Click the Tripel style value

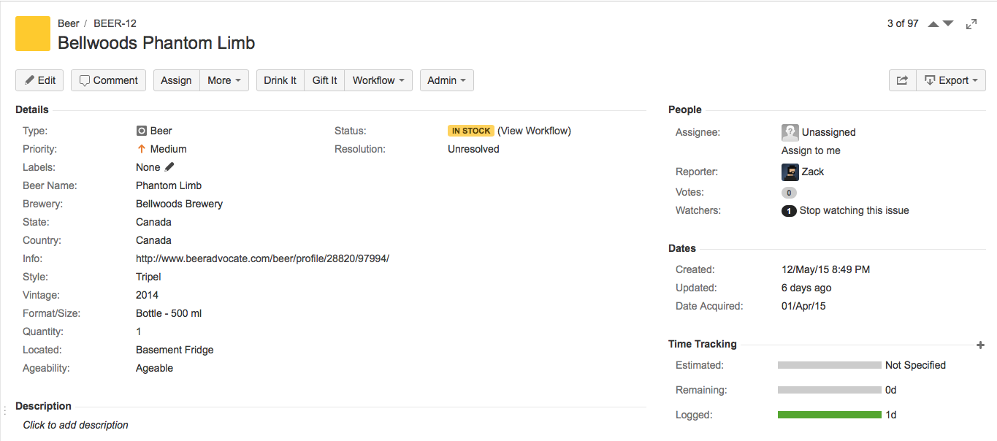pos(148,277)
